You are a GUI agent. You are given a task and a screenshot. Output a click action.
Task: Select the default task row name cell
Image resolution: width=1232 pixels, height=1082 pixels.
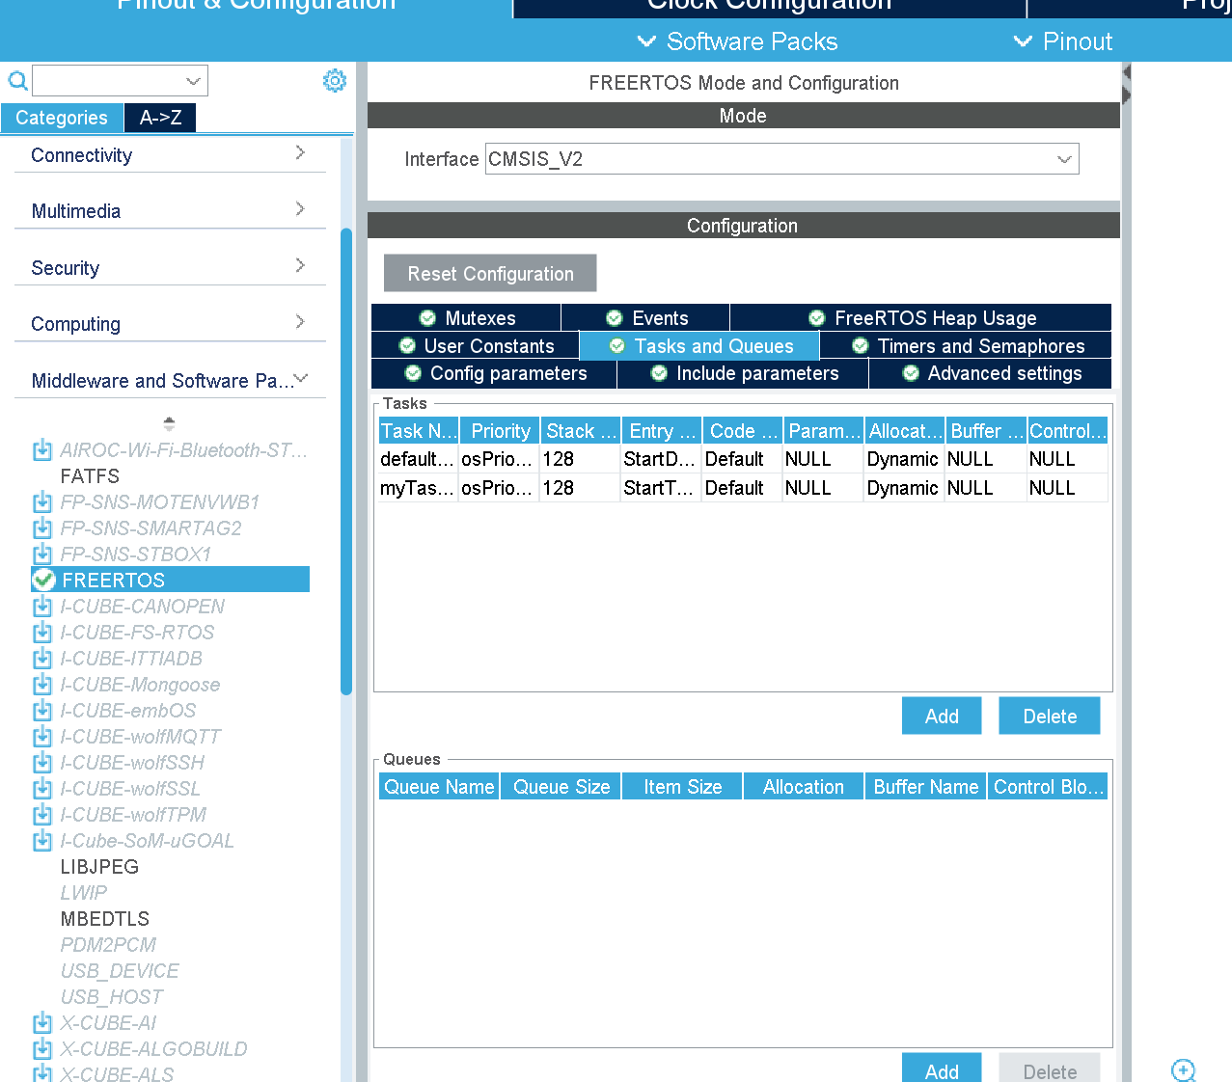[x=418, y=459]
